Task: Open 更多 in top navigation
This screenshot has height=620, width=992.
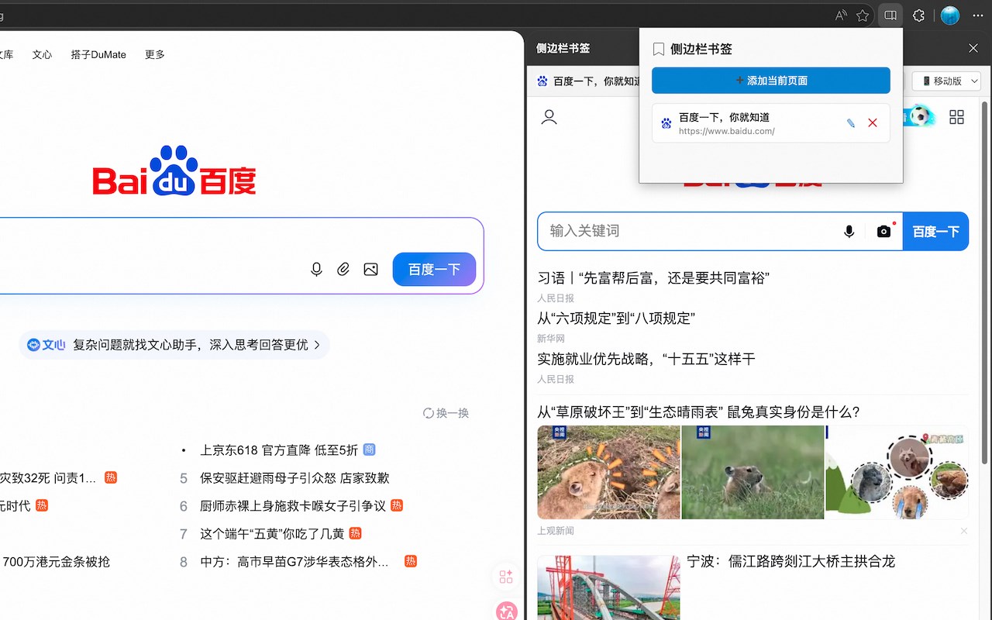Action: pyautogui.click(x=155, y=54)
